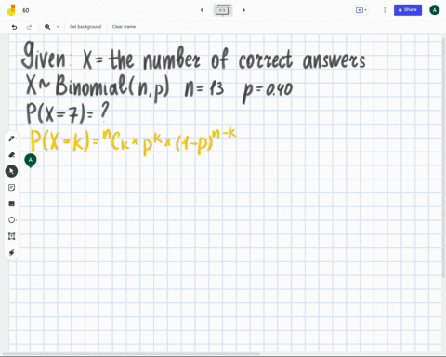Viewport: 446px width, 357px height.
Task: Select the Text box tool
Action: coord(11,236)
